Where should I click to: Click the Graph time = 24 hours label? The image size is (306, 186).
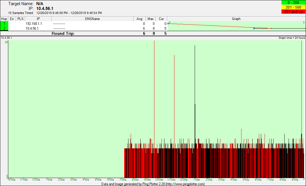pos(292,38)
